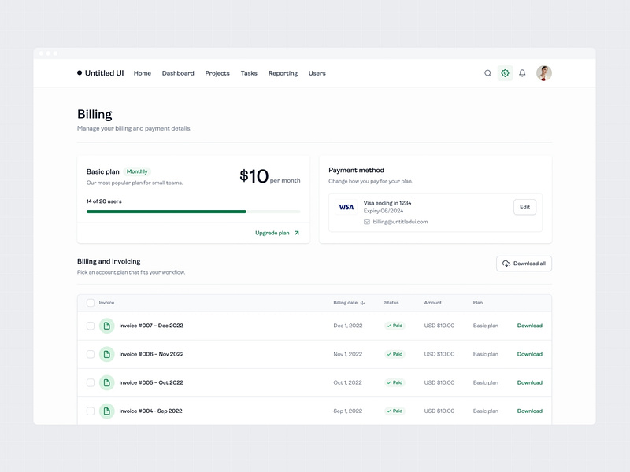The height and width of the screenshot is (472, 630).
Task: Click envelope icon beside billing email
Action: coord(367,222)
